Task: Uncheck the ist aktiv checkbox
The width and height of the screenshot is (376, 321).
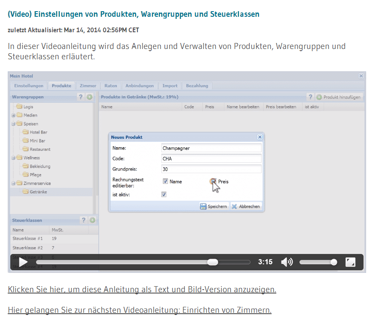Action: coord(164,195)
